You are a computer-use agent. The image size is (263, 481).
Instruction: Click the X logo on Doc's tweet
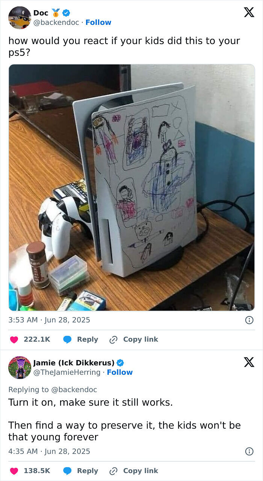249,12
